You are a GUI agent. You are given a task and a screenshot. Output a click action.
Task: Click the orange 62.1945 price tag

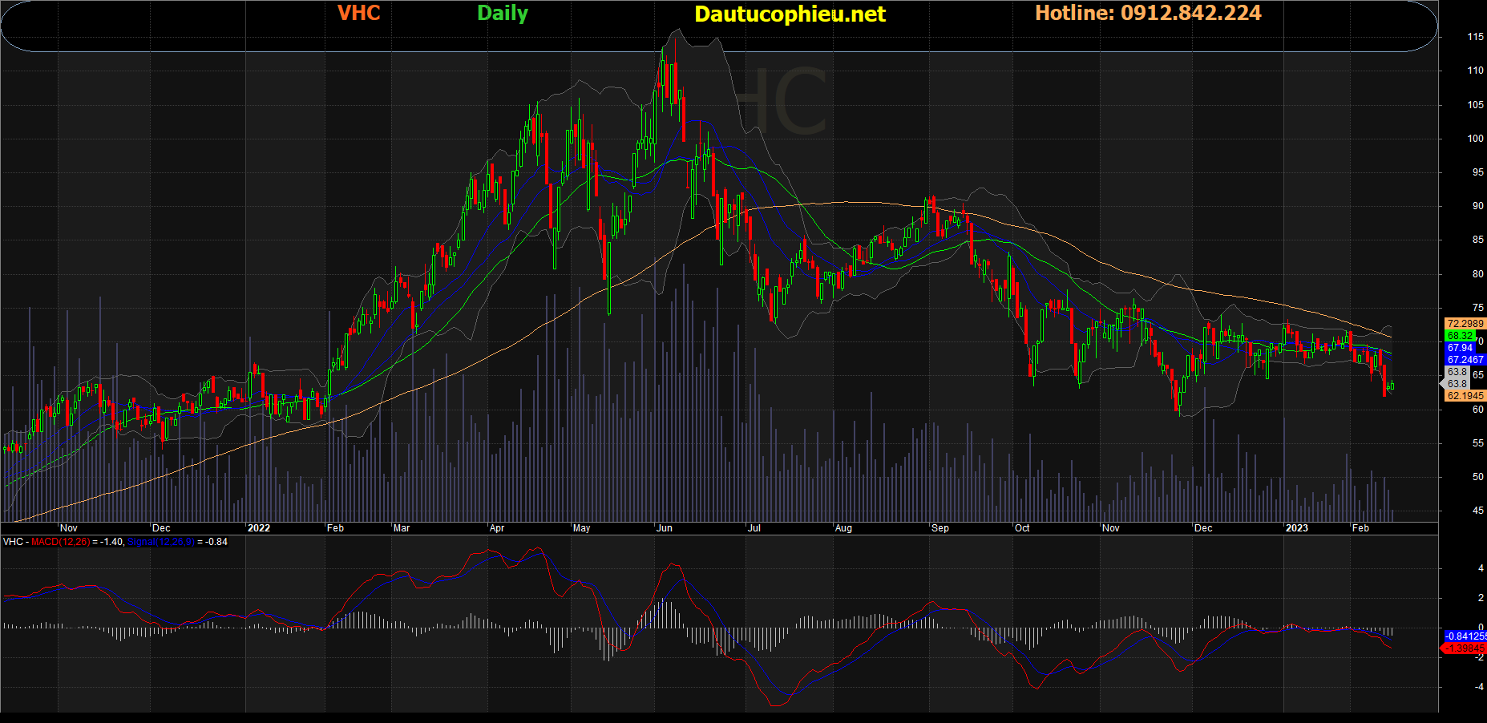point(1465,396)
